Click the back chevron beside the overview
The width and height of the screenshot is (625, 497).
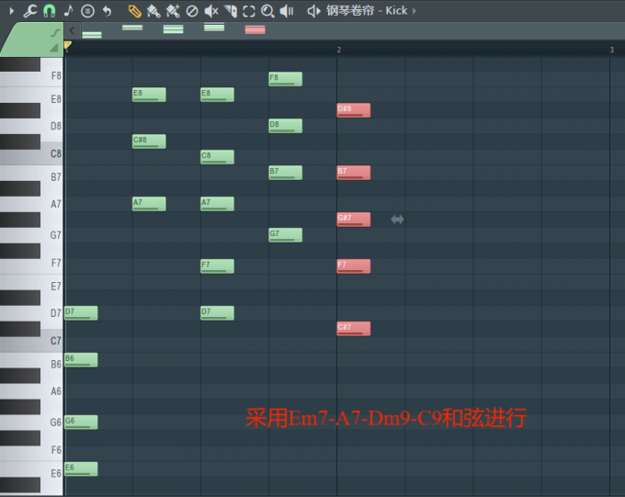(72, 30)
